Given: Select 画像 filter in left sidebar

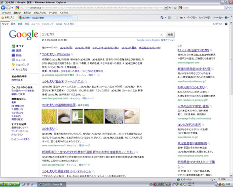Looking at the screenshot, I should pos(17,50).
